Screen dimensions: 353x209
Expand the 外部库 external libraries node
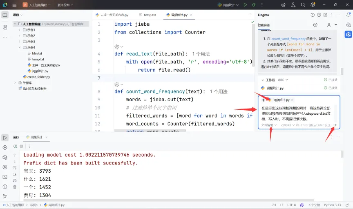pyautogui.click(x=15, y=82)
